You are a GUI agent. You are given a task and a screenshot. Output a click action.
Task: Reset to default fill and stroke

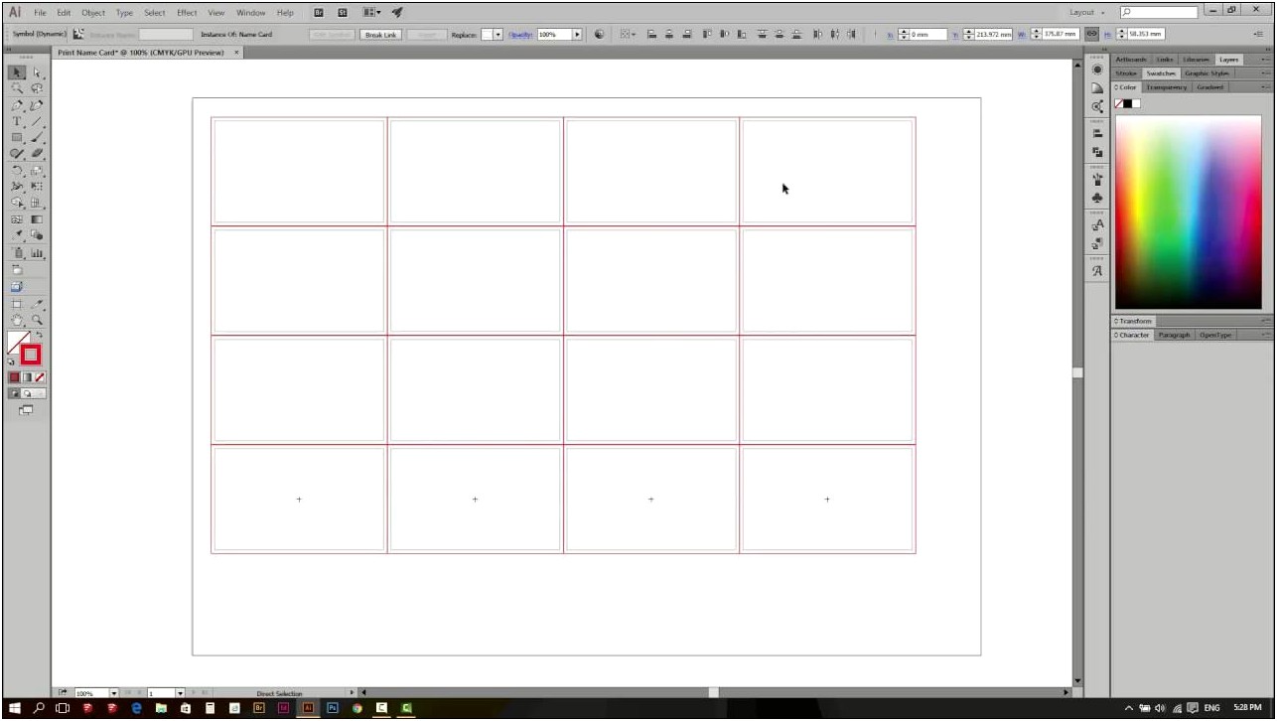12,362
